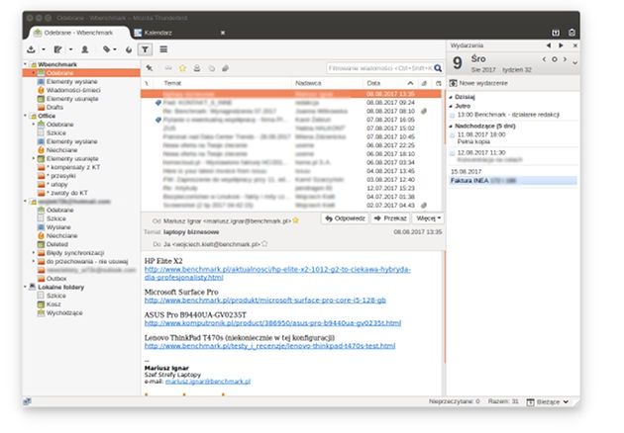Click the Odpowiedz reply button

345,218
